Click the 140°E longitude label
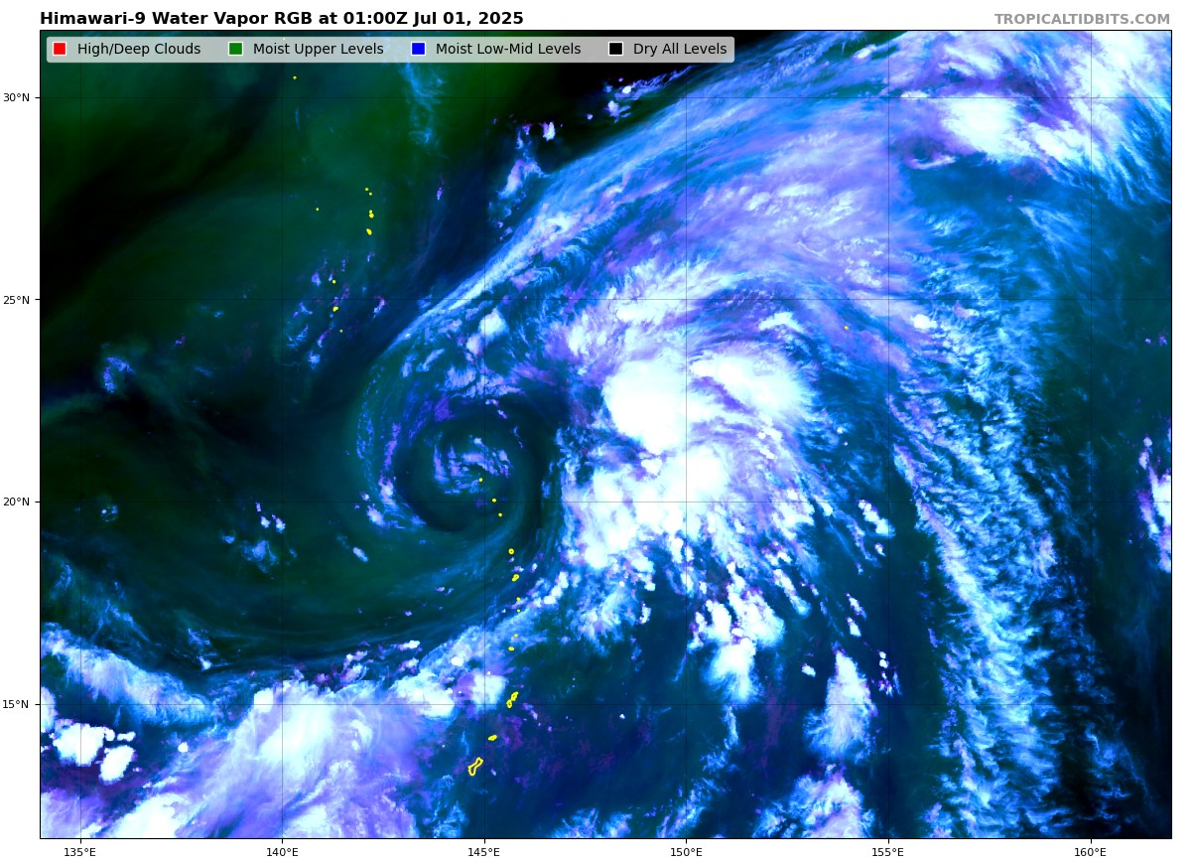1191x861 pixels. [282, 851]
